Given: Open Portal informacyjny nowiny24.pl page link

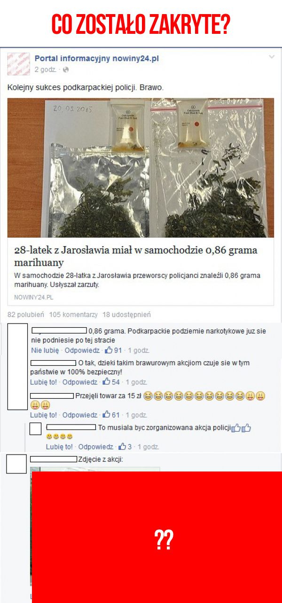Looking at the screenshot, I should point(97,58).
